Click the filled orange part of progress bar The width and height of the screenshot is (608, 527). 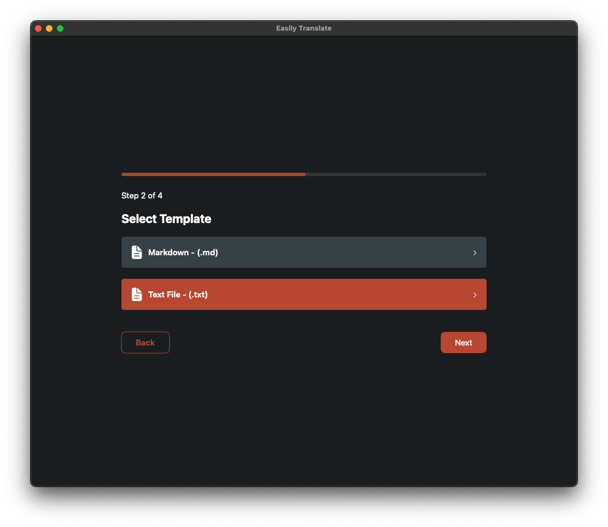(x=213, y=174)
